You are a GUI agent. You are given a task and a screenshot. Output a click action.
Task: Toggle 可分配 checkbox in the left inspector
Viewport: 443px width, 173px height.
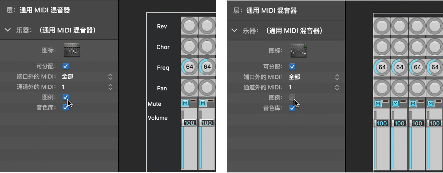click(x=66, y=66)
